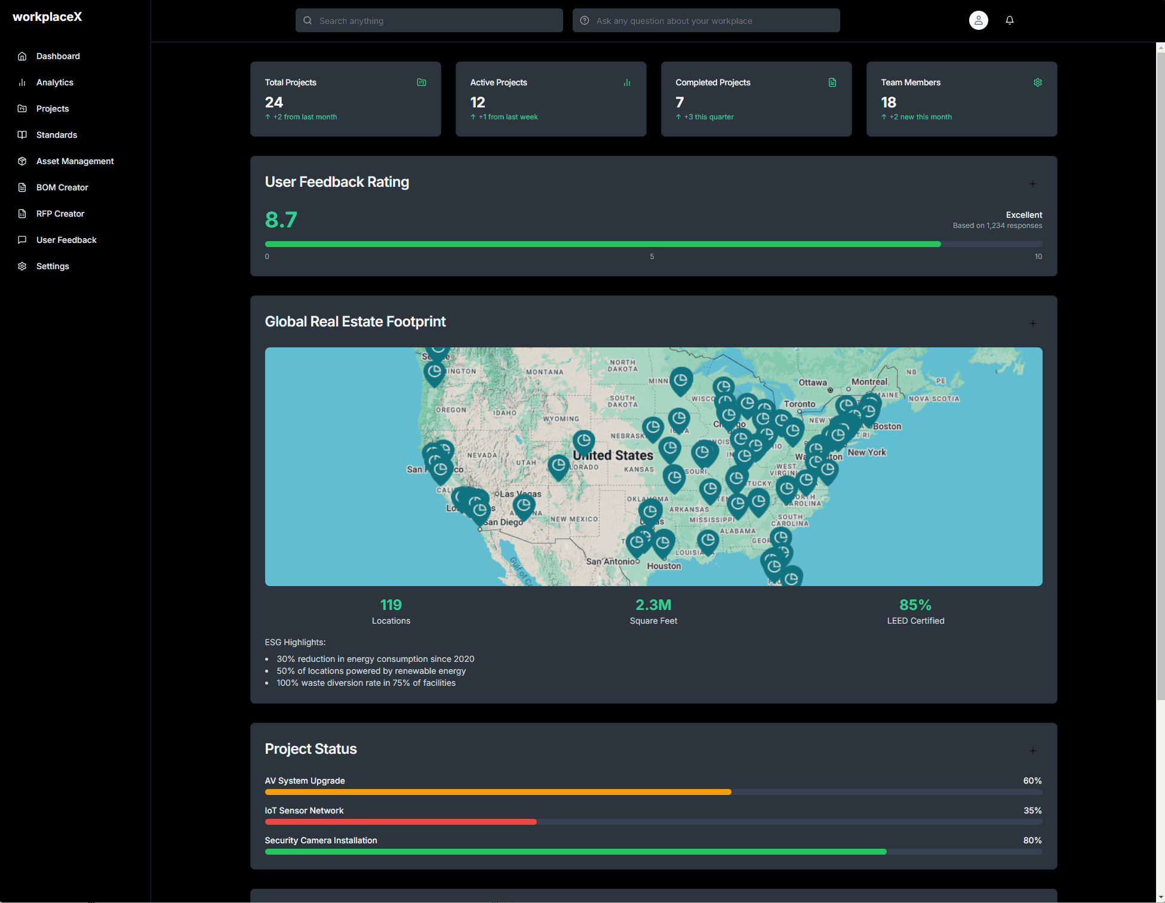Open the notifications bell icon
1165x903 pixels.
pos(1009,20)
